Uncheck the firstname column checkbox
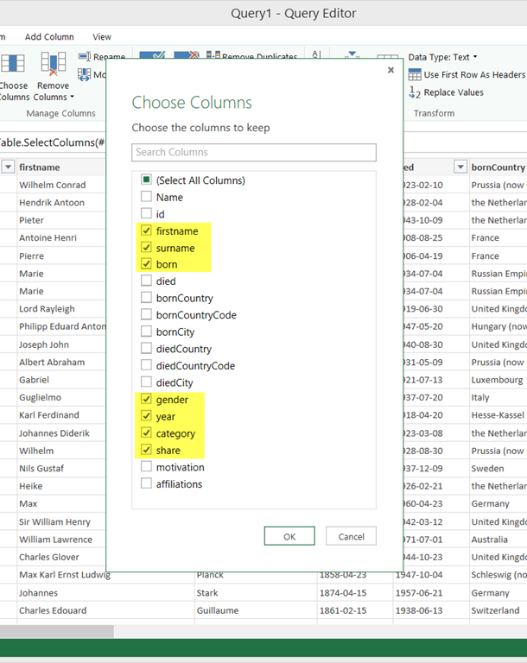This screenshot has height=663, width=527. (x=146, y=230)
